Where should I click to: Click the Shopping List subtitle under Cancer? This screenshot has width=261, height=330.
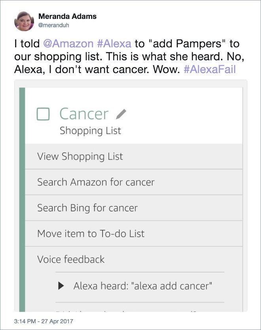click(x=90, y=131)
